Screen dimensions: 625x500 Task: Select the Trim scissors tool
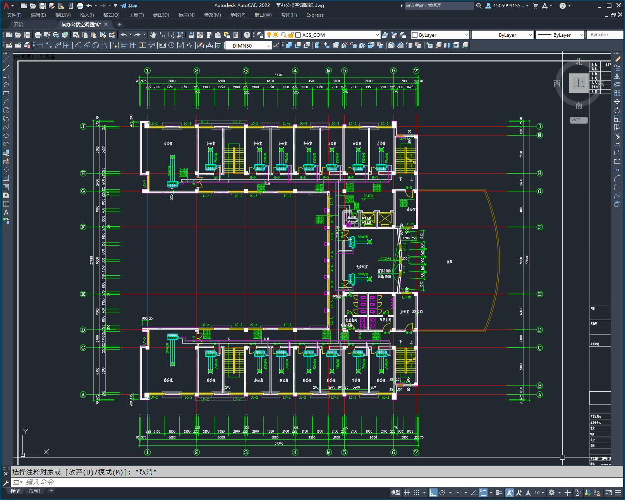(617, 136)
